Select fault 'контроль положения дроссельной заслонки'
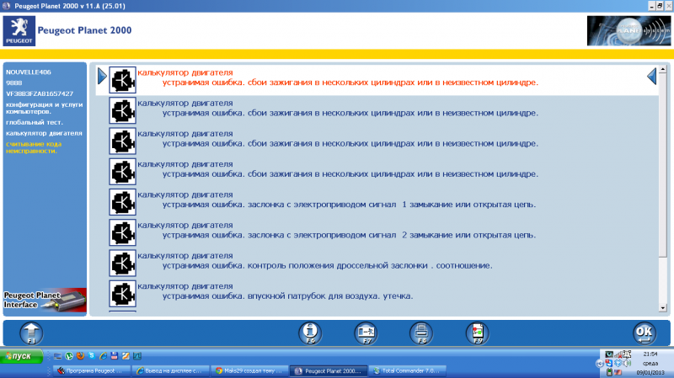Image resolution: width=674 pixels, height=378 pixels. (328, 265)
